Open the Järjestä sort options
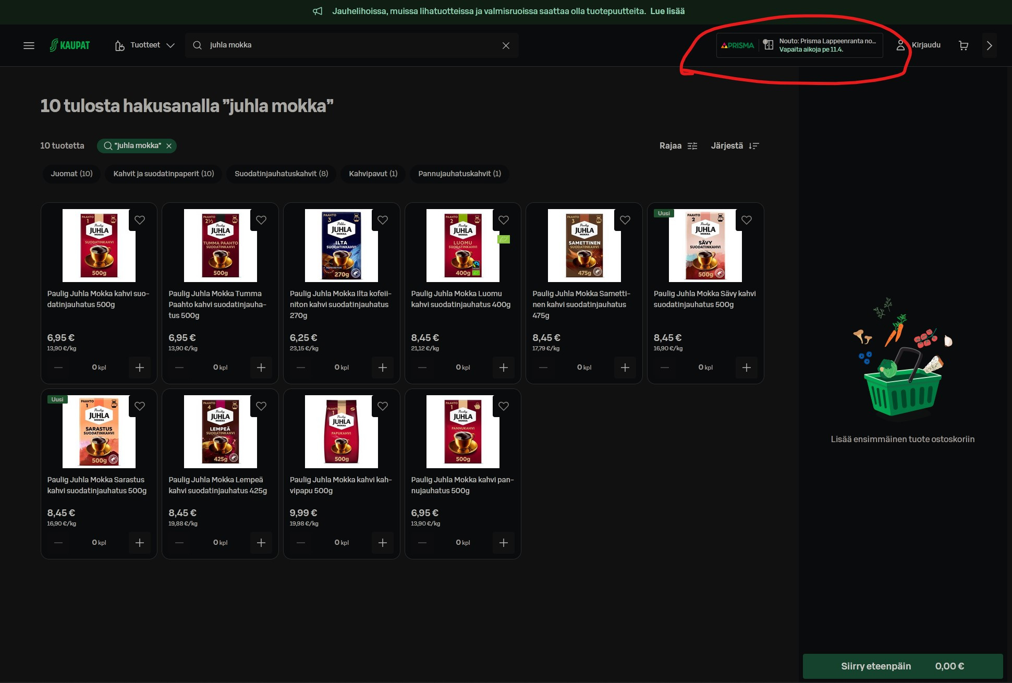Viewport: 1012px width, 683px height. pyautogui.click(x=735, y=146)
